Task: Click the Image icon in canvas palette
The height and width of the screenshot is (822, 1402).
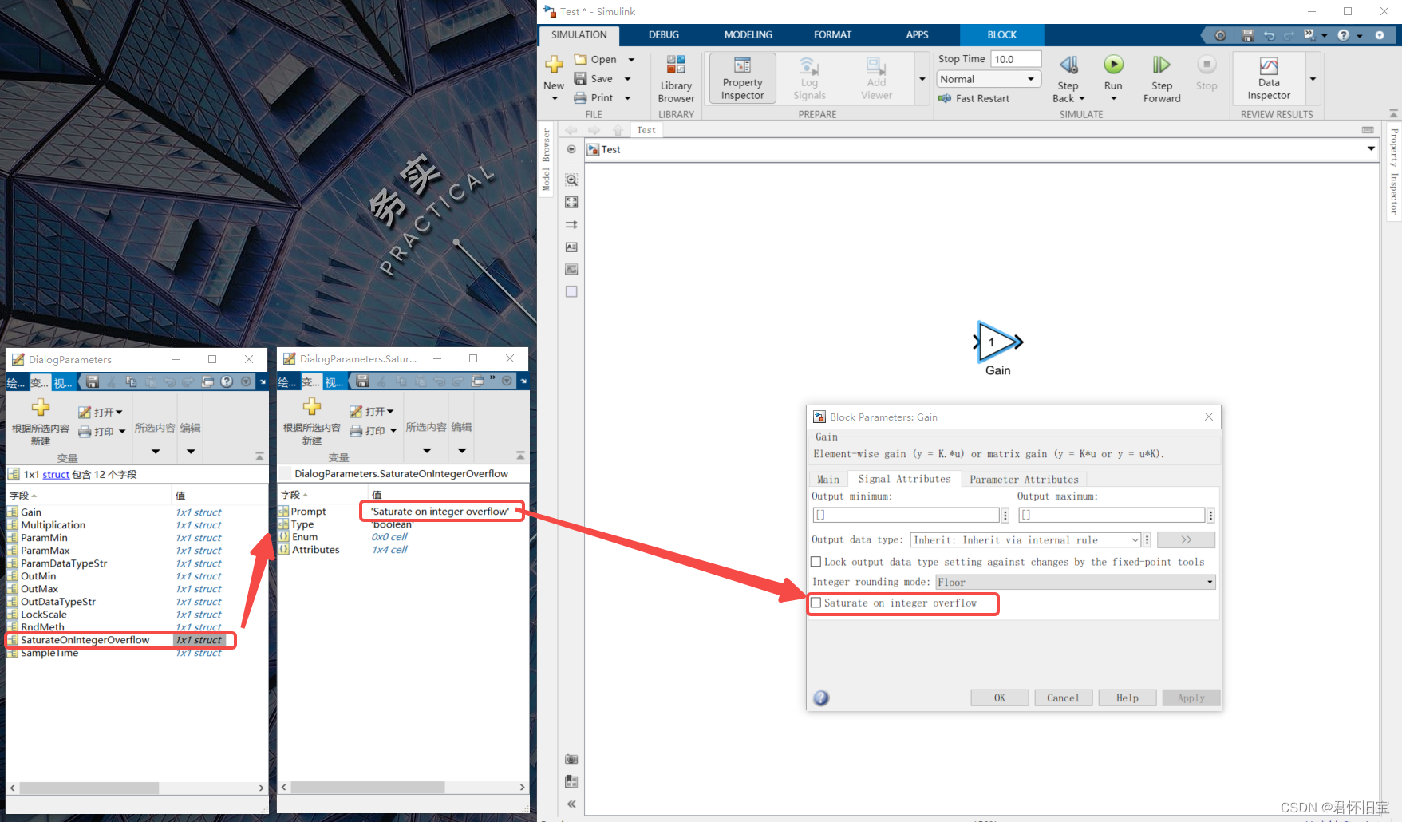Action: coord(571,270)
